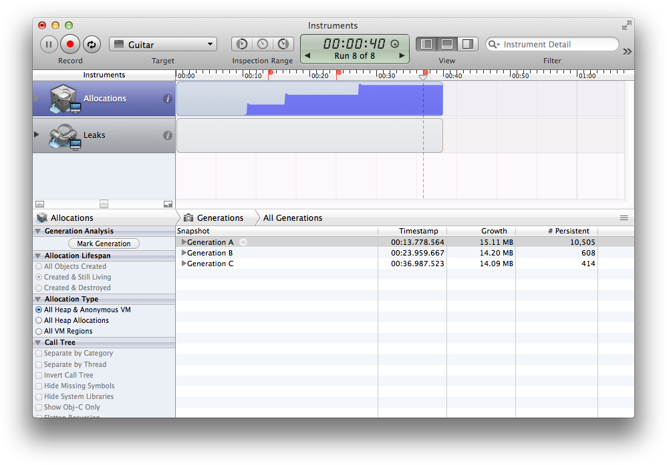Click the third red flag near 00:37
667x465 pixels.
coord(425,73)
